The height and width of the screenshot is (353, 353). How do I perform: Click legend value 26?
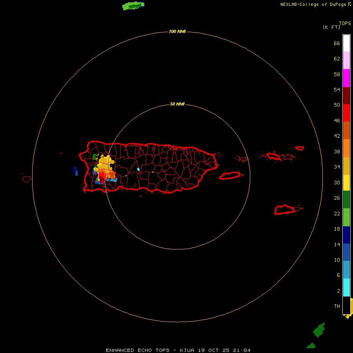click(x=337, y=198)
